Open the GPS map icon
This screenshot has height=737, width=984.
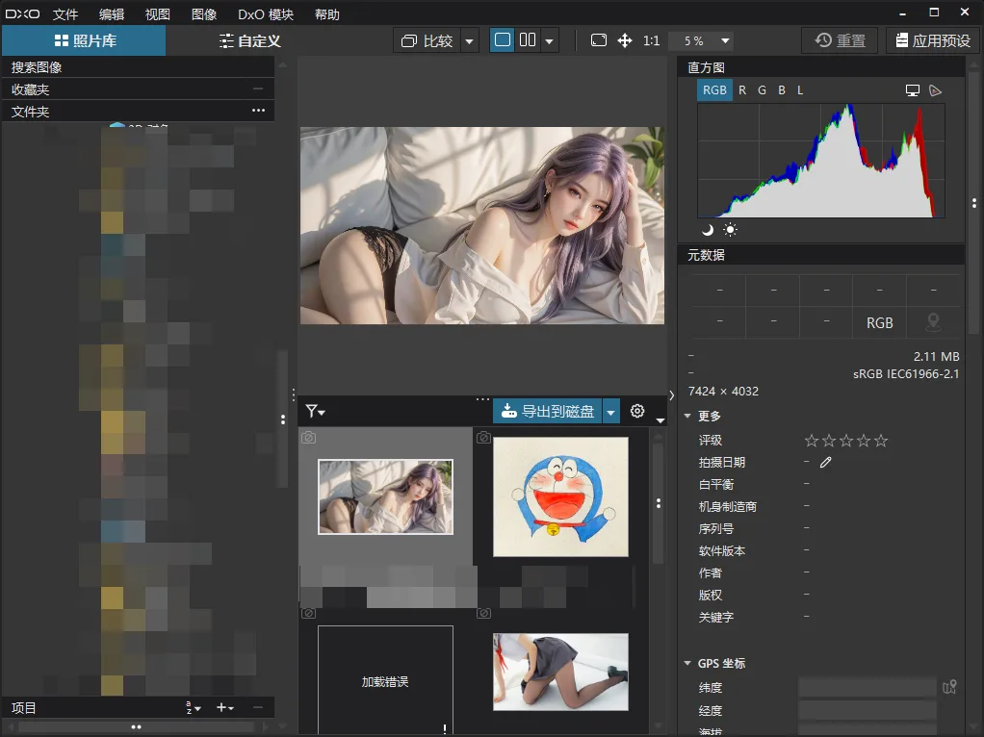(949, 687)
